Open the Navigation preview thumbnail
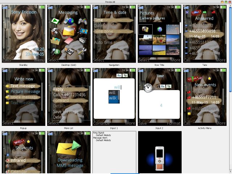Viewport: 232px width, 174px height. coord(114,34)
